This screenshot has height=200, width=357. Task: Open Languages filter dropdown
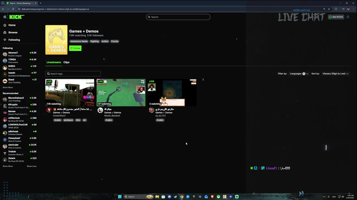(299, 74)
